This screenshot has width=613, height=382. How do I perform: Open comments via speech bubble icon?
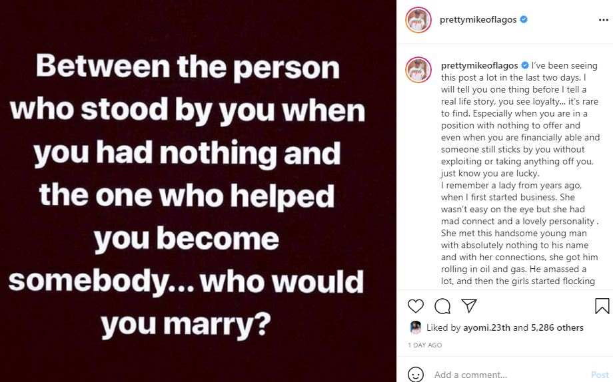[442, 306]
